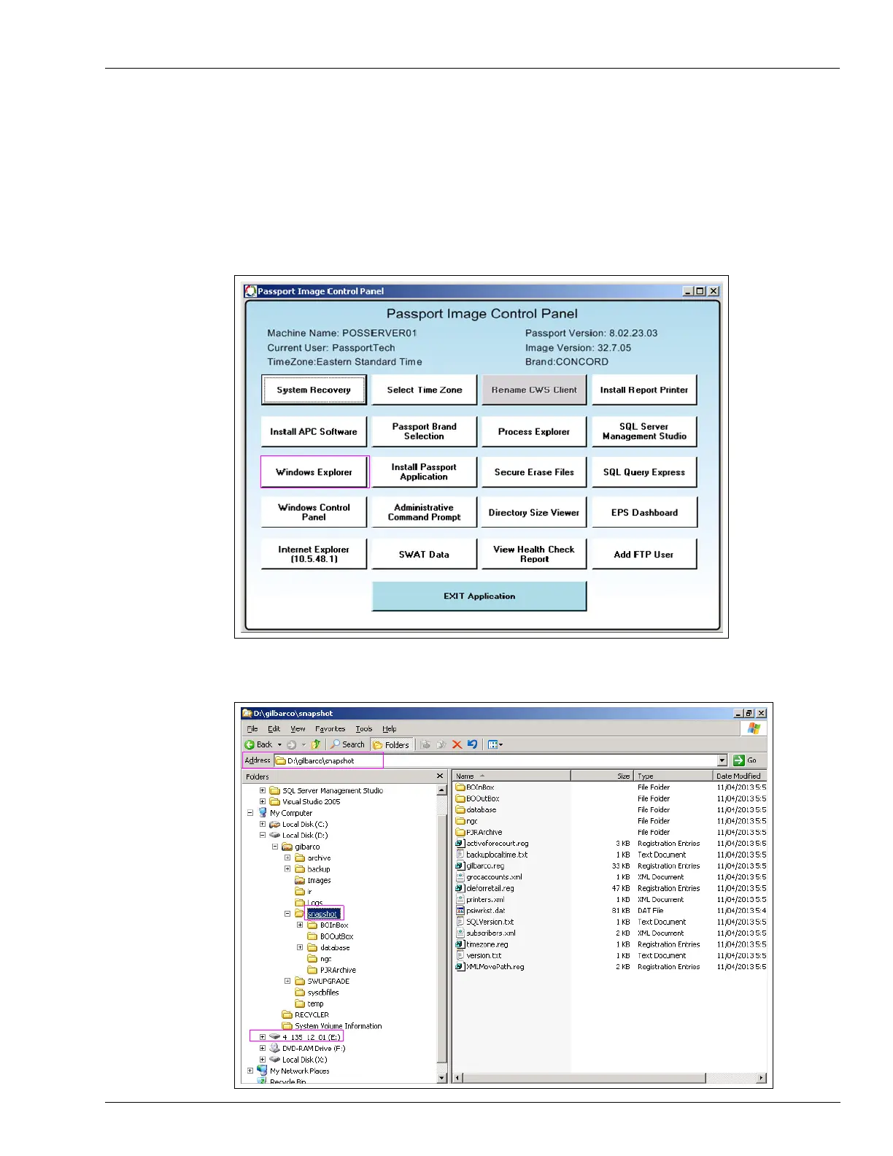Screen dimensions: 893x1156
Task: Open the Edit menu
Action: pyautogui.click(x=274, y=728)
